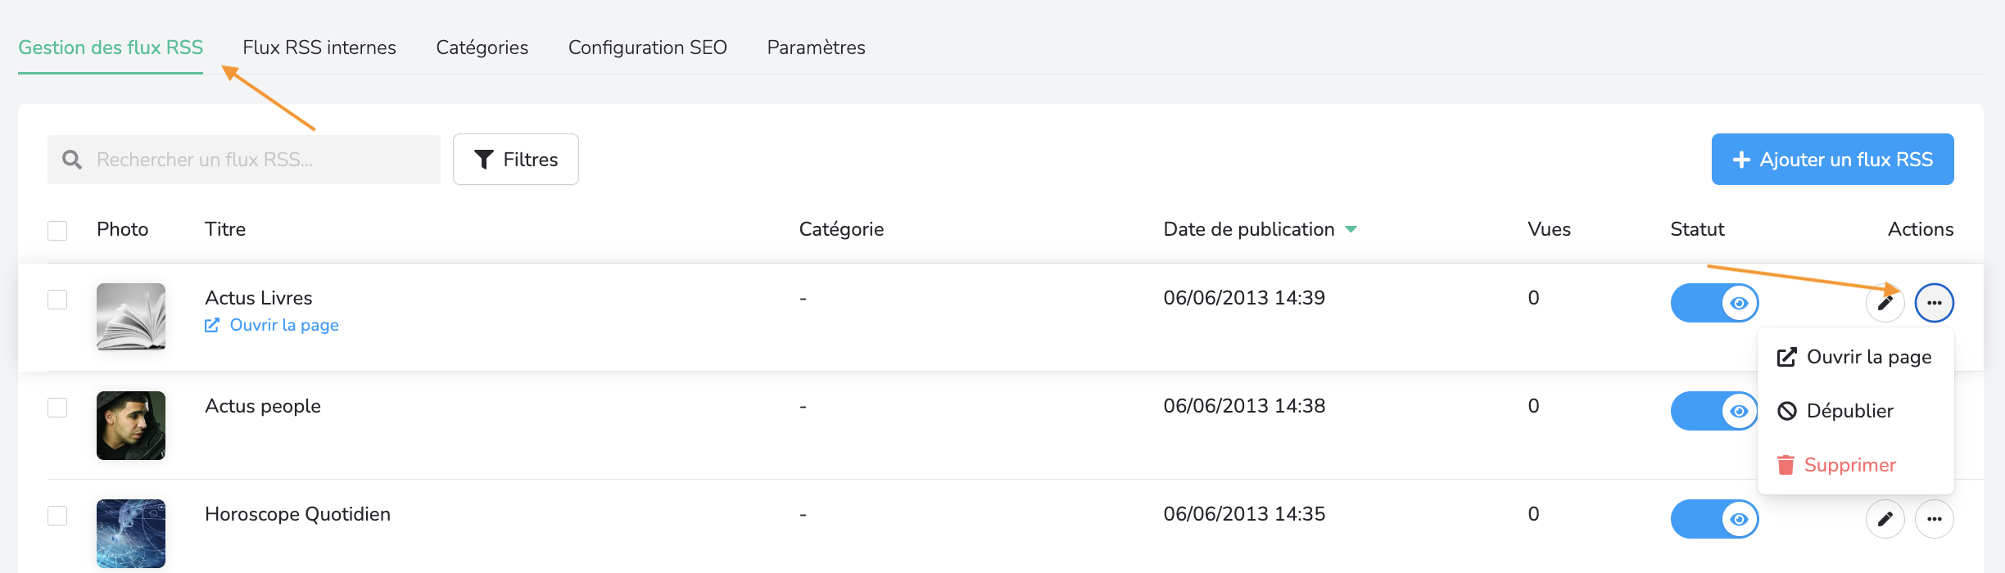
Task: Tick the checkbox for Actus people row
Action: point(57,408)
